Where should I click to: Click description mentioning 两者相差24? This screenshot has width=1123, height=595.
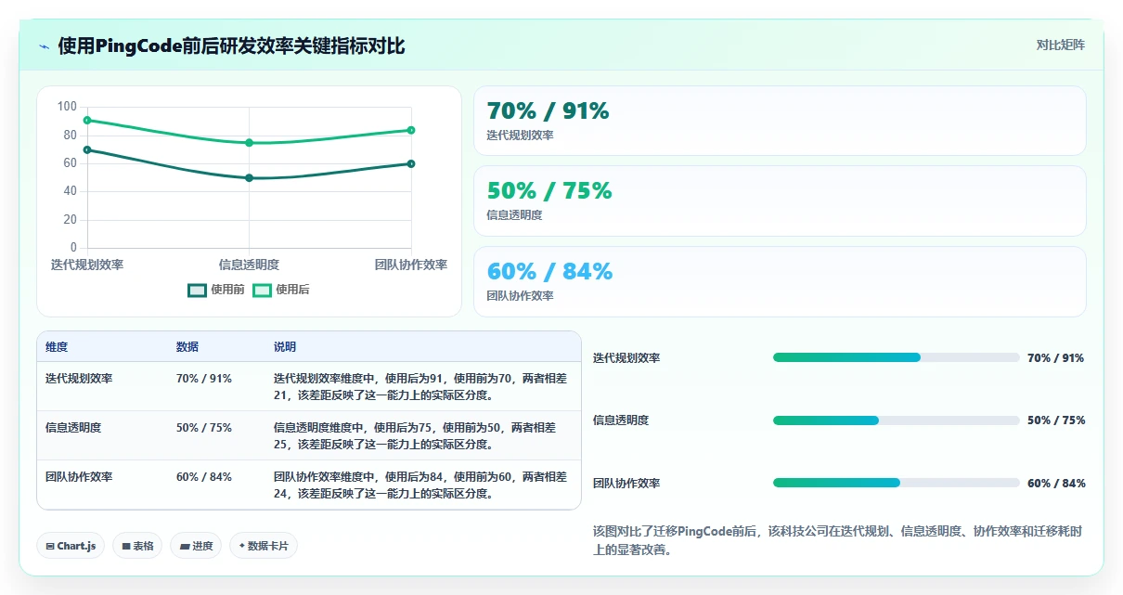pyautogui.click(x=420, y=485)
